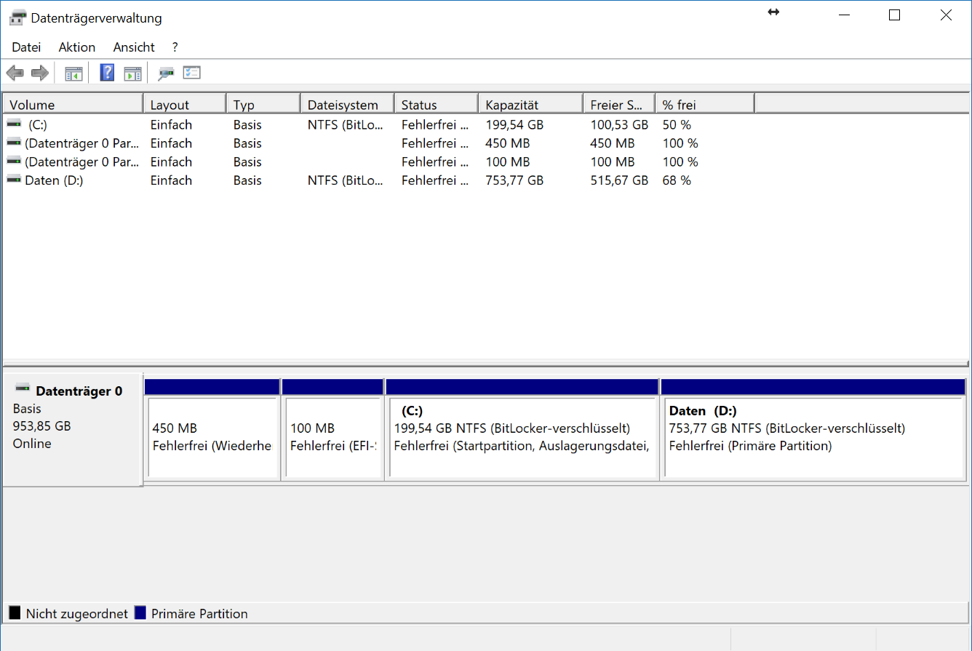Maximize the Datenträgerverwaltung window
Screen dimensions: 972x651
click(895, 15)
